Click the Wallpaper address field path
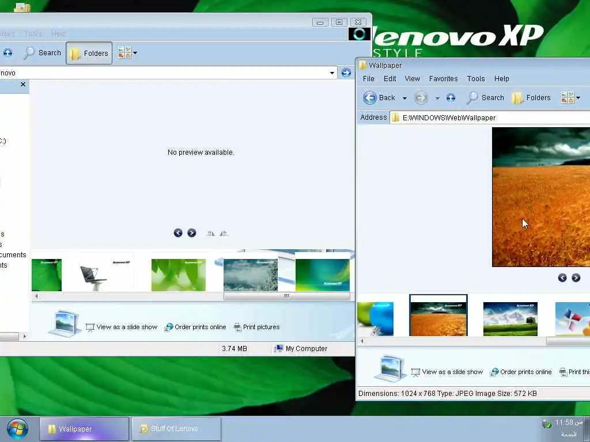 490,117
